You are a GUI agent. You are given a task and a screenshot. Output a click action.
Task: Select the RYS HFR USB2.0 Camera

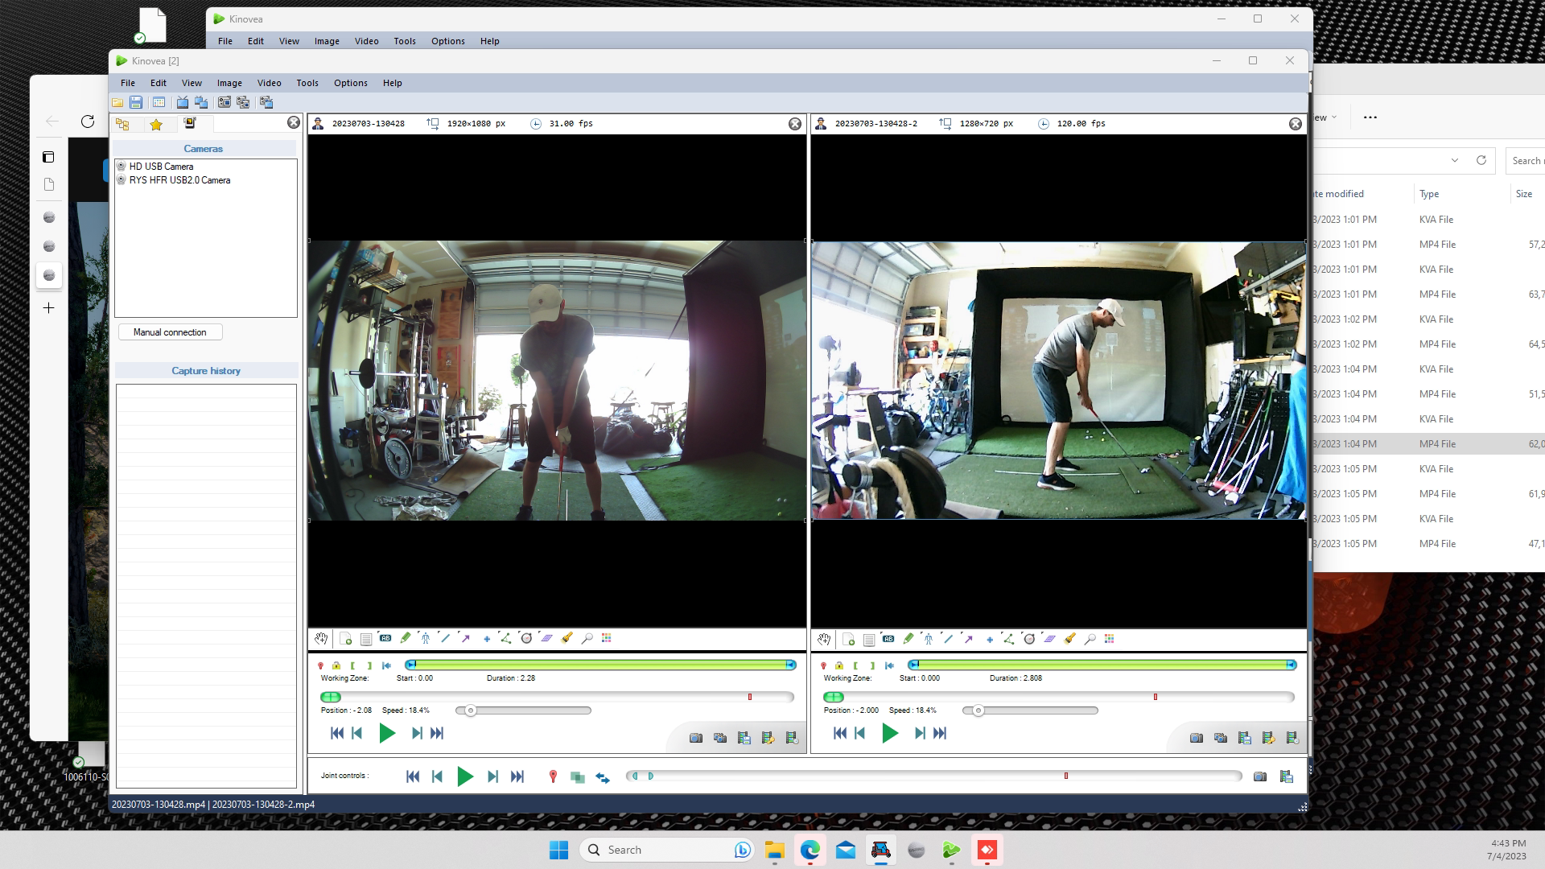coord(122,180)
